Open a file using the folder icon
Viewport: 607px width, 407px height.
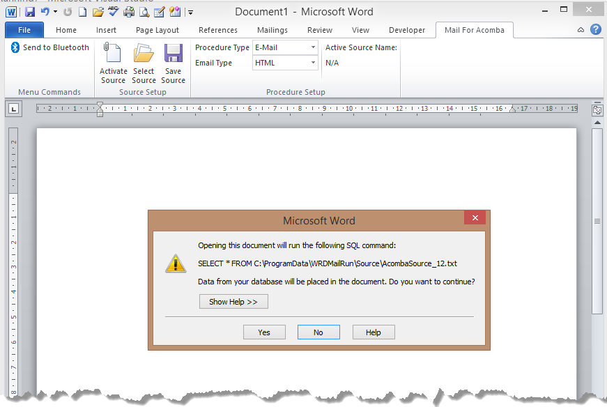click(x=98, y=12)
